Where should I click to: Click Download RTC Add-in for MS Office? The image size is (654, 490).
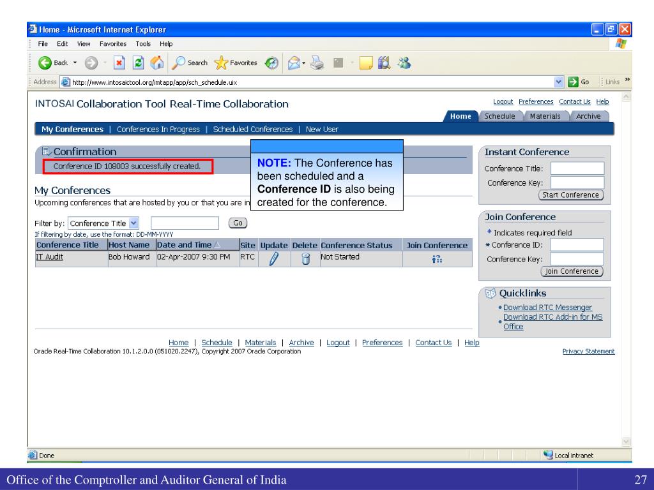[x=552, y=322]
